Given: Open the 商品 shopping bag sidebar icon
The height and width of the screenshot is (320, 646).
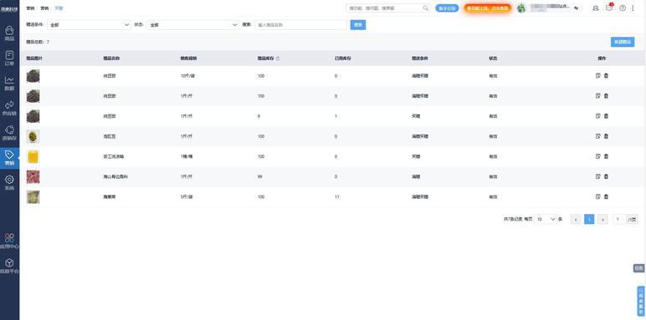Looking at the screenshot, I should coord(9,33).
